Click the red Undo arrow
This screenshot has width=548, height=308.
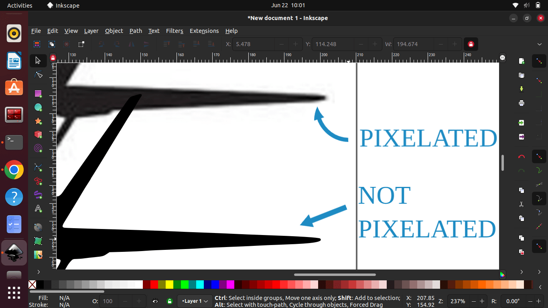click(522, 156)
